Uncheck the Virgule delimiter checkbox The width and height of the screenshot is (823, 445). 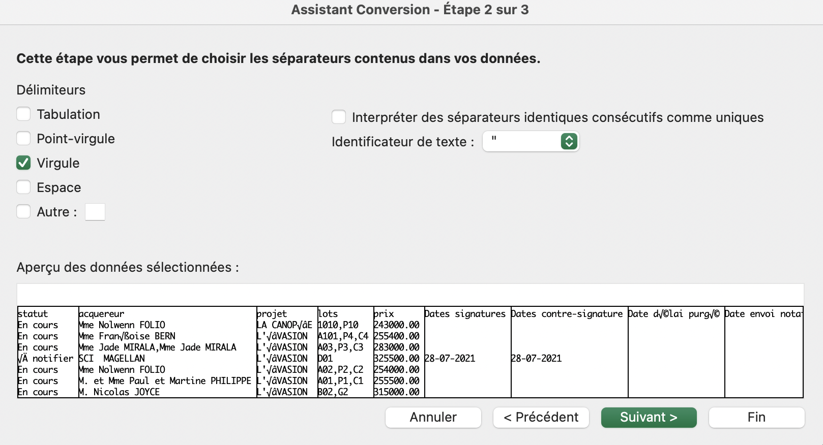23,163
